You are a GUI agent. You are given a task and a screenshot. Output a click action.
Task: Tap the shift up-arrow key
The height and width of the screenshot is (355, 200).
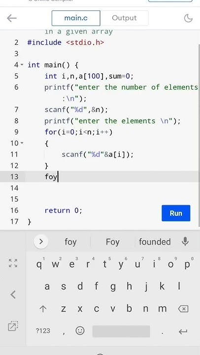[x=43, y=309]
